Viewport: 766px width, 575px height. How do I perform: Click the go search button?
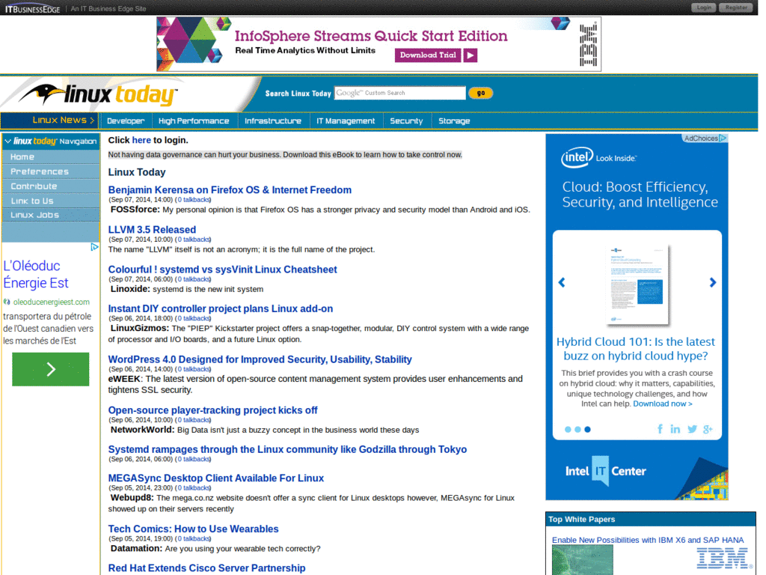481,93
